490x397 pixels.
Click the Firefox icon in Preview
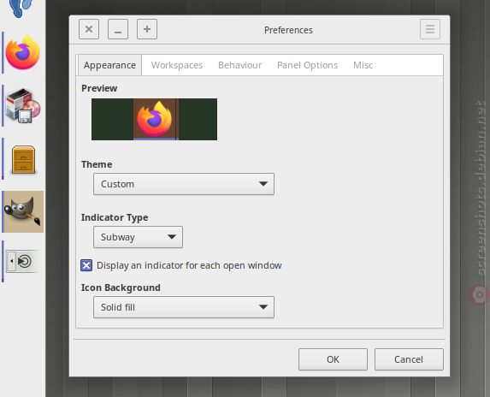155,119
